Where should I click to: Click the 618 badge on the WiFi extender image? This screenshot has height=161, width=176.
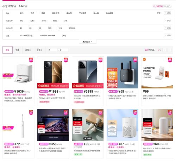pos(135,60)
